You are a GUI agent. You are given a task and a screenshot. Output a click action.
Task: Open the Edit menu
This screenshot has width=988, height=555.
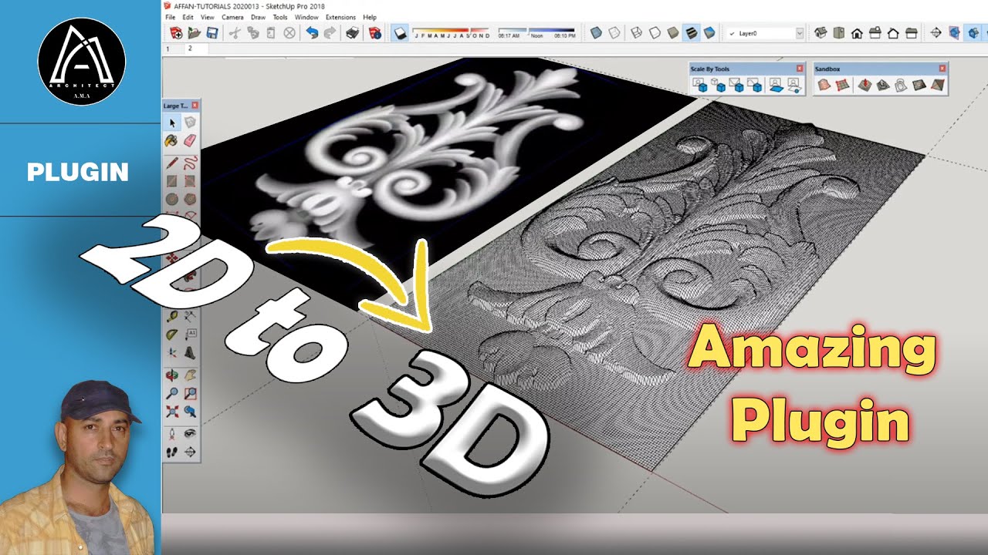pyautogui.click(x=188, y=17)
